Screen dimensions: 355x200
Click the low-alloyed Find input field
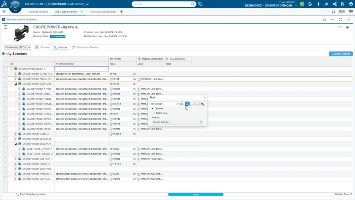pyautogui.click(x=163, y=104)
